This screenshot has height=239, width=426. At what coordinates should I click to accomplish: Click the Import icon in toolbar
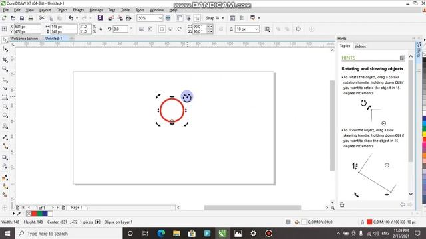(x=111, y=18)
